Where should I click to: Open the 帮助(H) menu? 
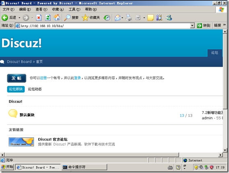pos(91,9)
